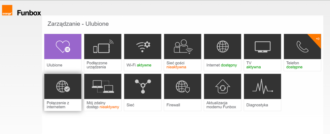
Task: Click the Diagnostyka pulse icon
Action: [x=263, y=86]
